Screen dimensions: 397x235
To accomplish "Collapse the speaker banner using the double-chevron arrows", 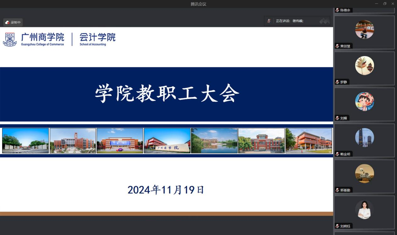I will tap(324, 21).
